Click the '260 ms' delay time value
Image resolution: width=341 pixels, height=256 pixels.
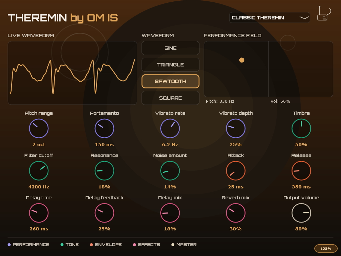pos(39,229)
